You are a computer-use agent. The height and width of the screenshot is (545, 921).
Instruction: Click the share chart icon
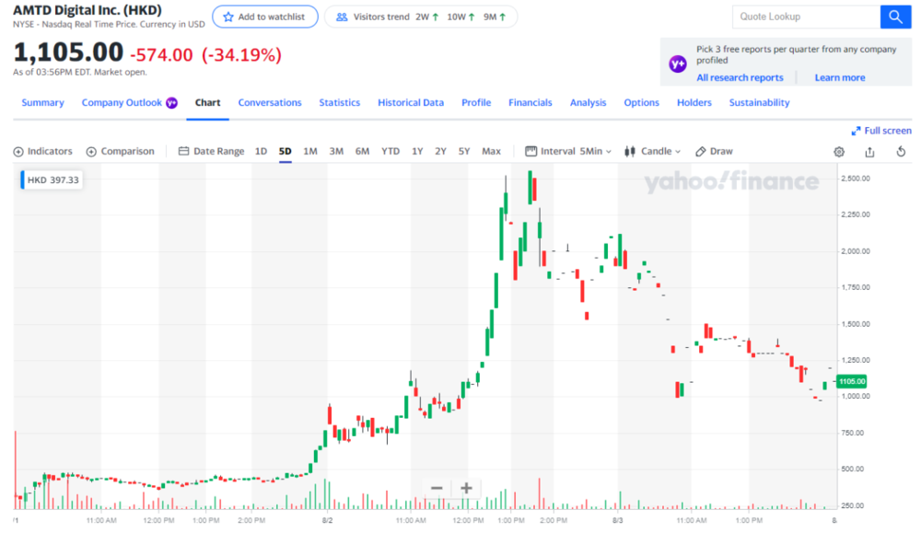tap(869, 152)
